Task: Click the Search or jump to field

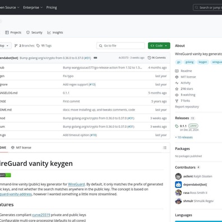Action: coord(208,7)
